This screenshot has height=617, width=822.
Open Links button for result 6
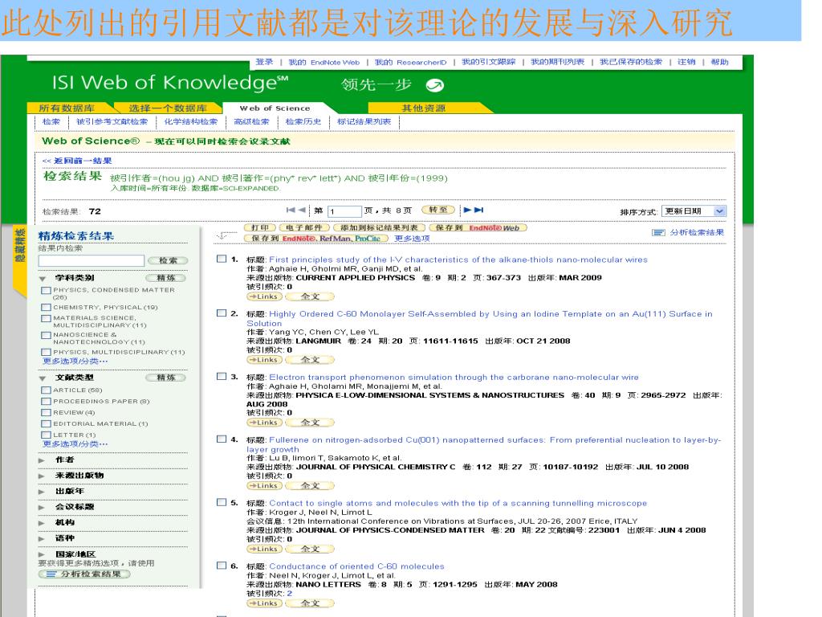coord(264,603)
